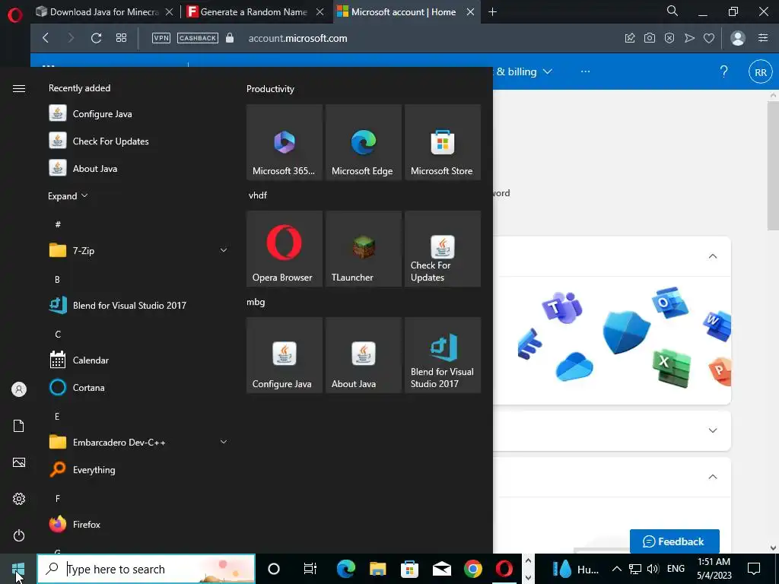Viewport: 779px width, 584px height.
Task: Expand the collapsed middle card chevron
Action: (712, 430)
